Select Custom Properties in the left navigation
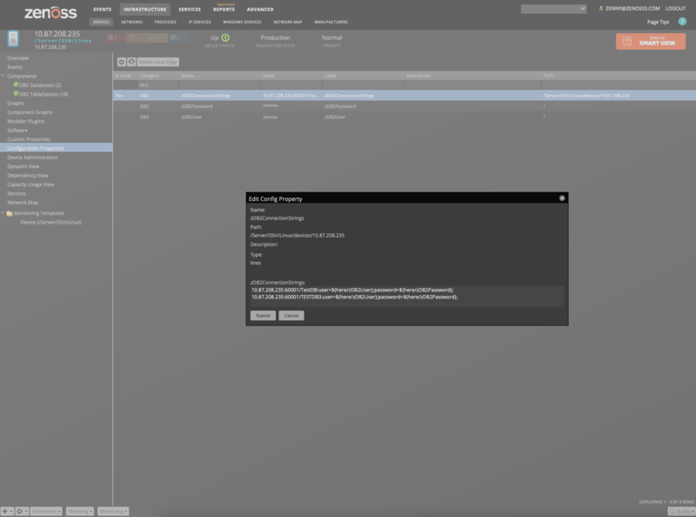696x517 pixels. tap(29, 139)
